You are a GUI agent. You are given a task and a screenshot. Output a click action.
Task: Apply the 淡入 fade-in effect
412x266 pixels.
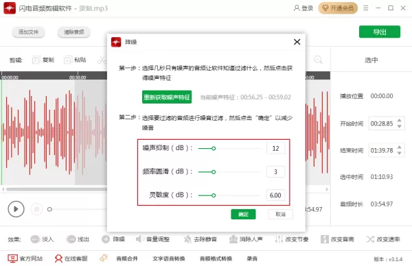coord(42,239)
